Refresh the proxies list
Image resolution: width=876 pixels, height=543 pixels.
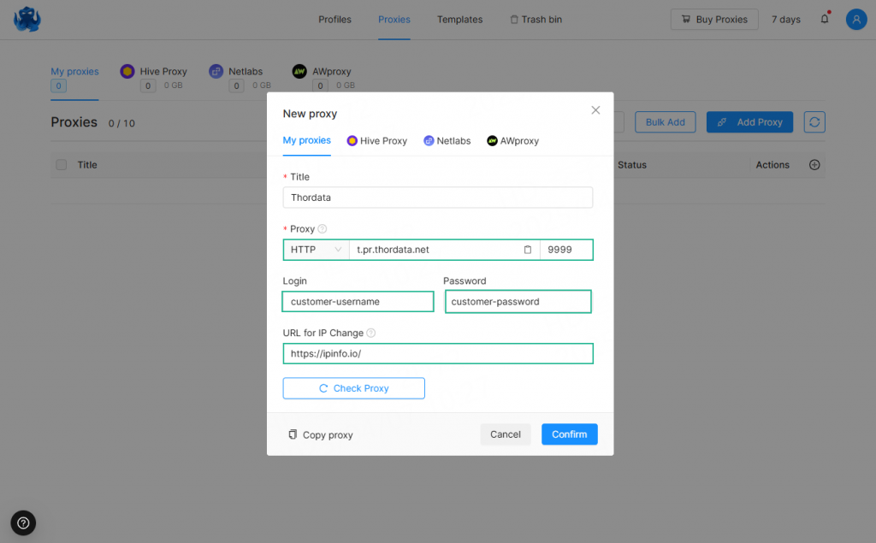click(x=814, y=122)
